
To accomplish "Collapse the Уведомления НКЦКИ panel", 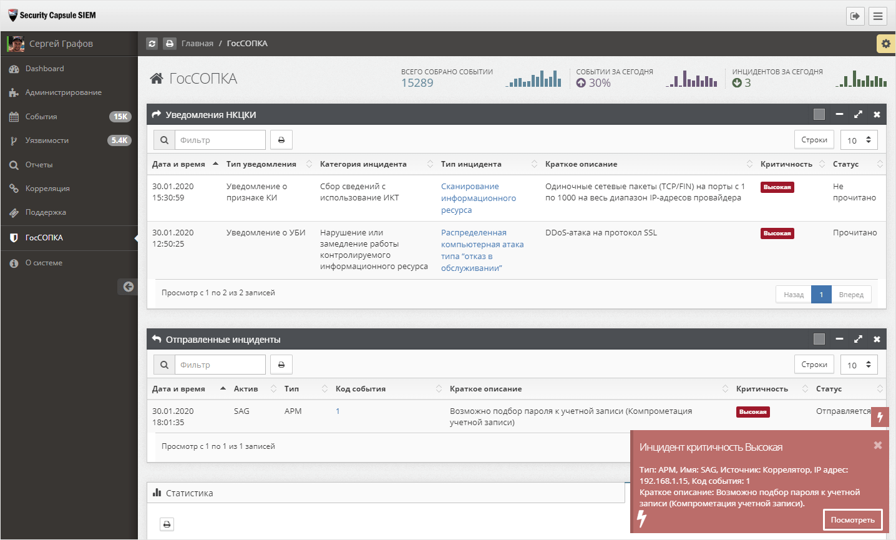I will [x=839, y=114].
